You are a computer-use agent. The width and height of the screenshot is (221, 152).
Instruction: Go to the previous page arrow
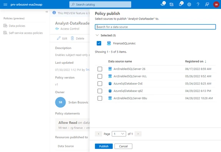pyautogui.click(x=98, y=134)
